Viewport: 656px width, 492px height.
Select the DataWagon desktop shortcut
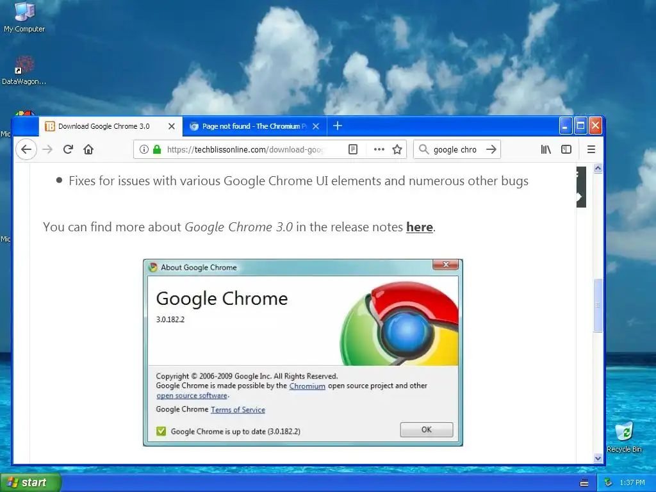tap(24, 70)
